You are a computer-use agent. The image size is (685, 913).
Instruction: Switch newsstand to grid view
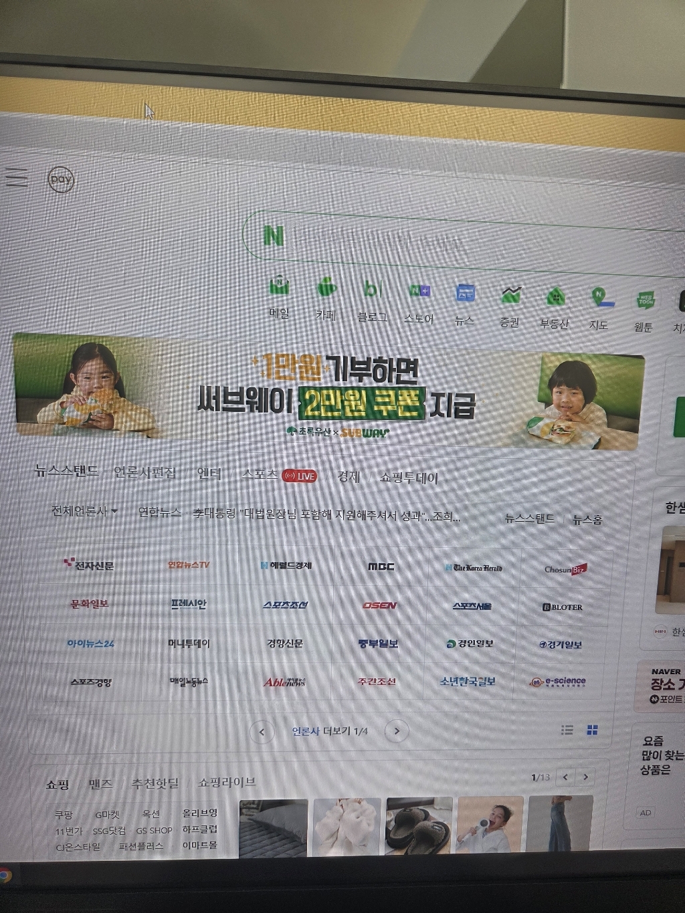click(592, 730)
